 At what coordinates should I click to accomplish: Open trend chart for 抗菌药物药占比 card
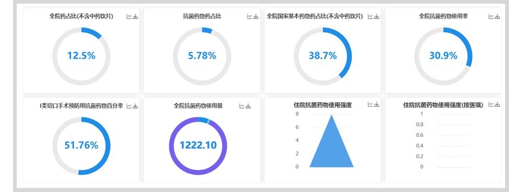250,17
